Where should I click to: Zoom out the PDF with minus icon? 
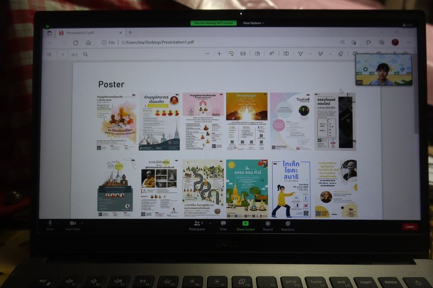tap(207, 54)
